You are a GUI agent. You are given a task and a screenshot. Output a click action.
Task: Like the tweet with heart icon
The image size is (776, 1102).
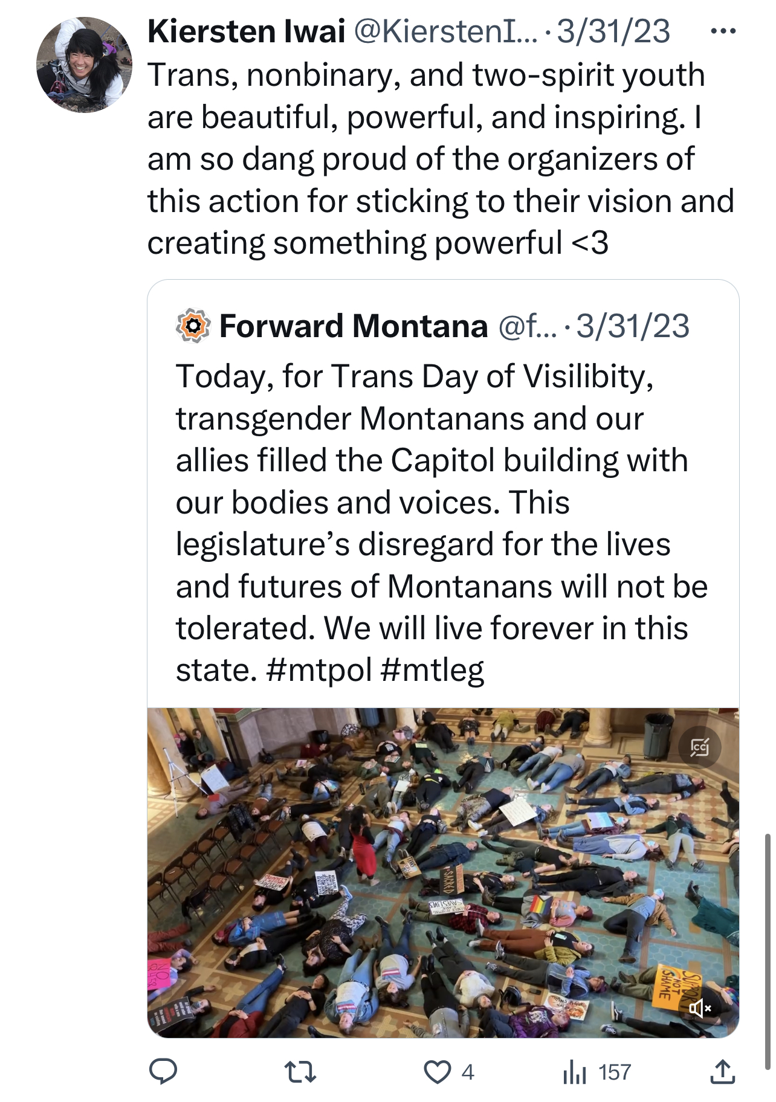pyautogui.click(x=437, y=1072)
